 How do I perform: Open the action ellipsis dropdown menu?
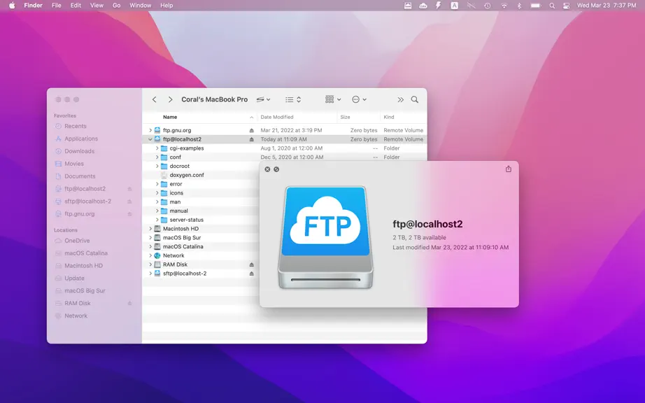coord(359,99)
